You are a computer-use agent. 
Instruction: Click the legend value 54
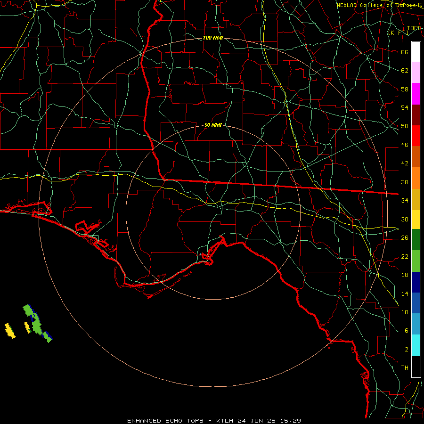405,107
